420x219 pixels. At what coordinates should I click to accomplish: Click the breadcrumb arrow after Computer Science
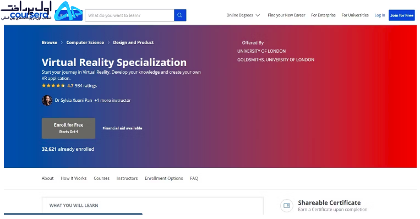tap(108, 42)
